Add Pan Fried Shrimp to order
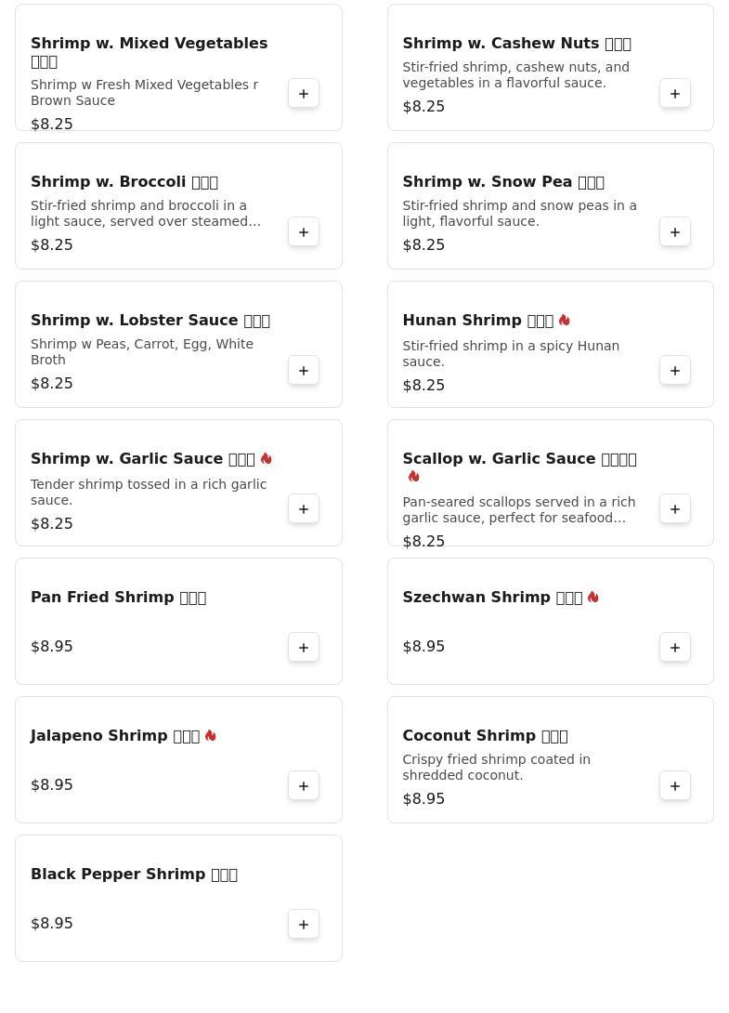This screenshot has width=729, height=1013. click(304, 648)
